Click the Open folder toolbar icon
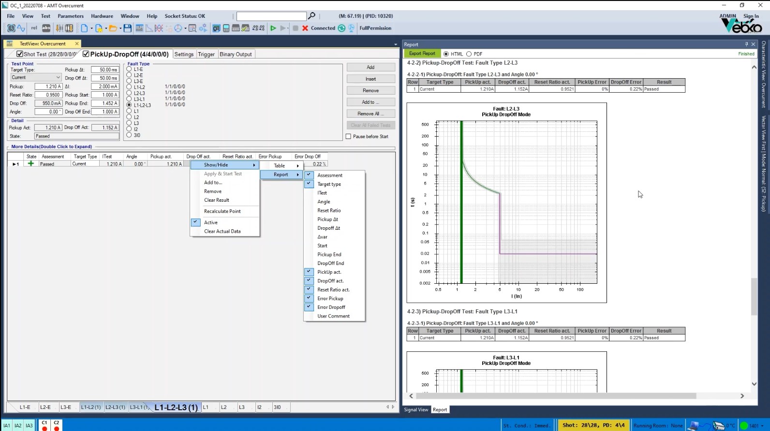Viewport: 770px width, 431px height. (x=113, y=28)
